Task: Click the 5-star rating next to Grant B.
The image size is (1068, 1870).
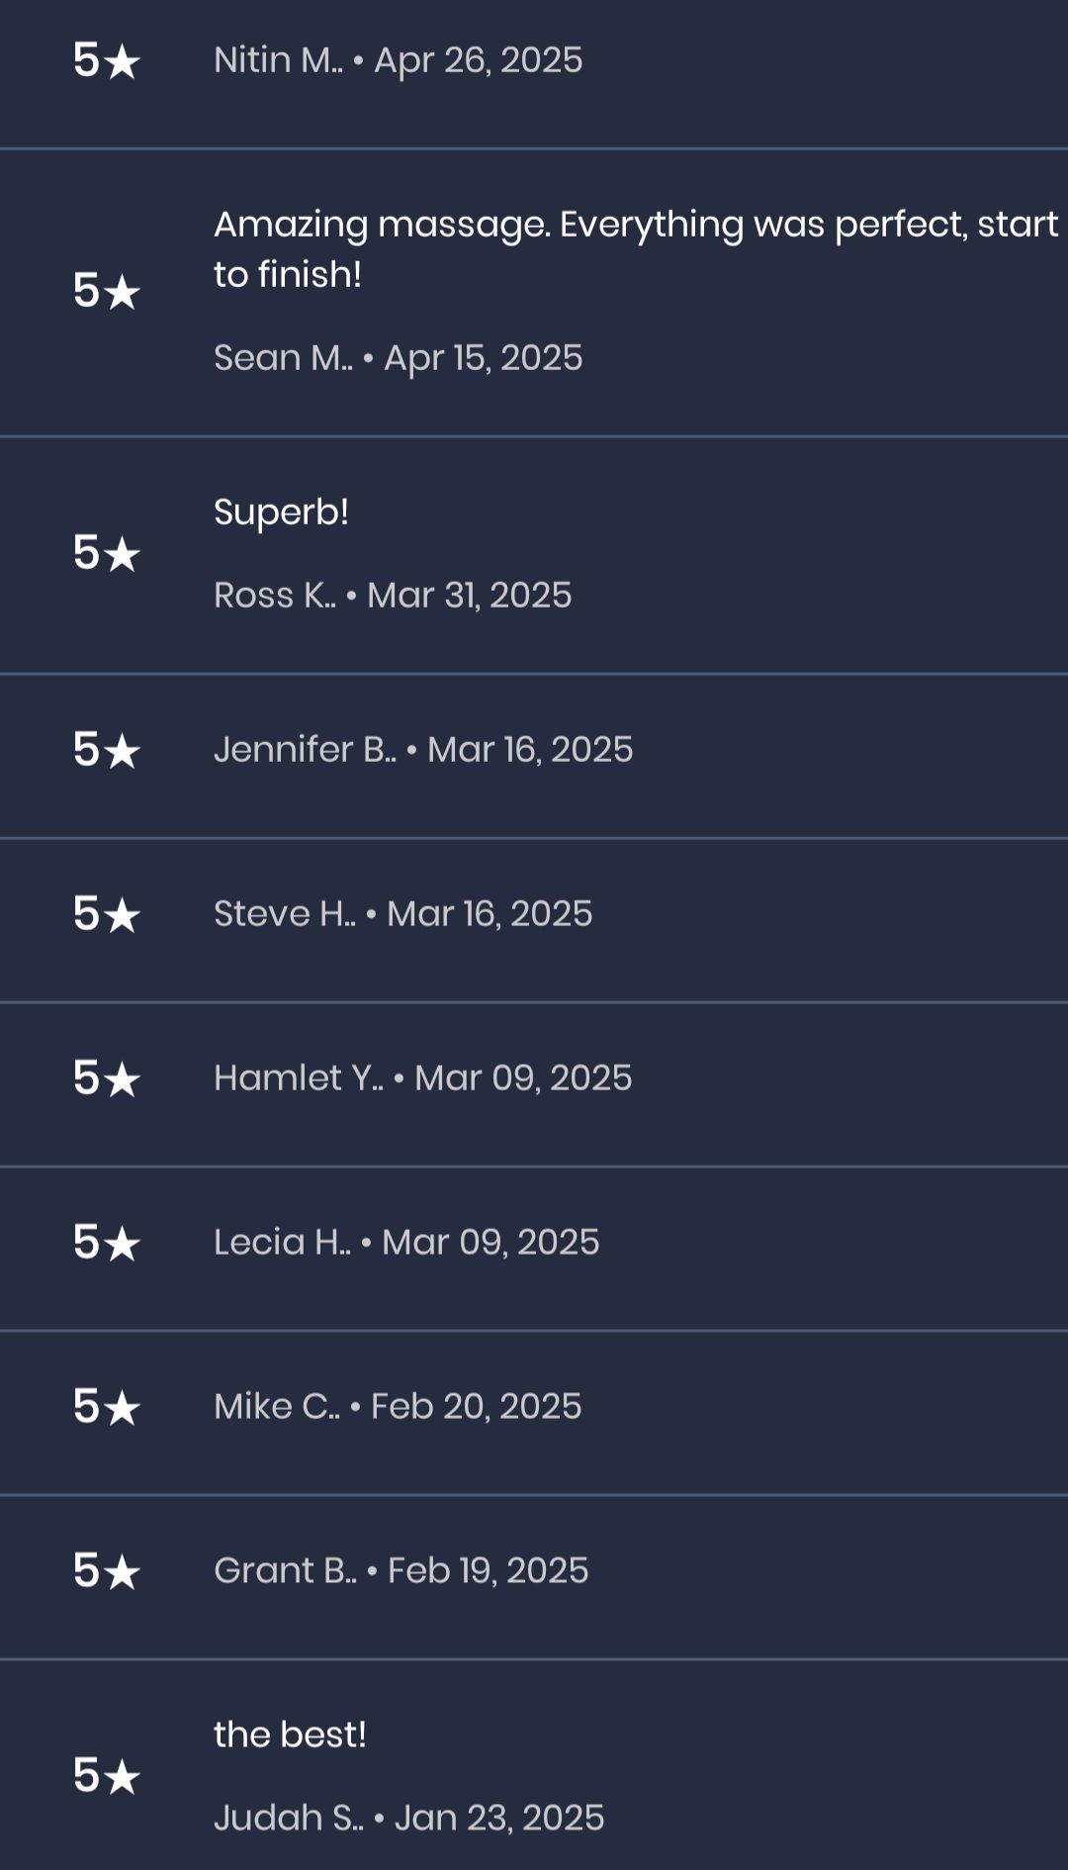Action: tap(107, 1571)
